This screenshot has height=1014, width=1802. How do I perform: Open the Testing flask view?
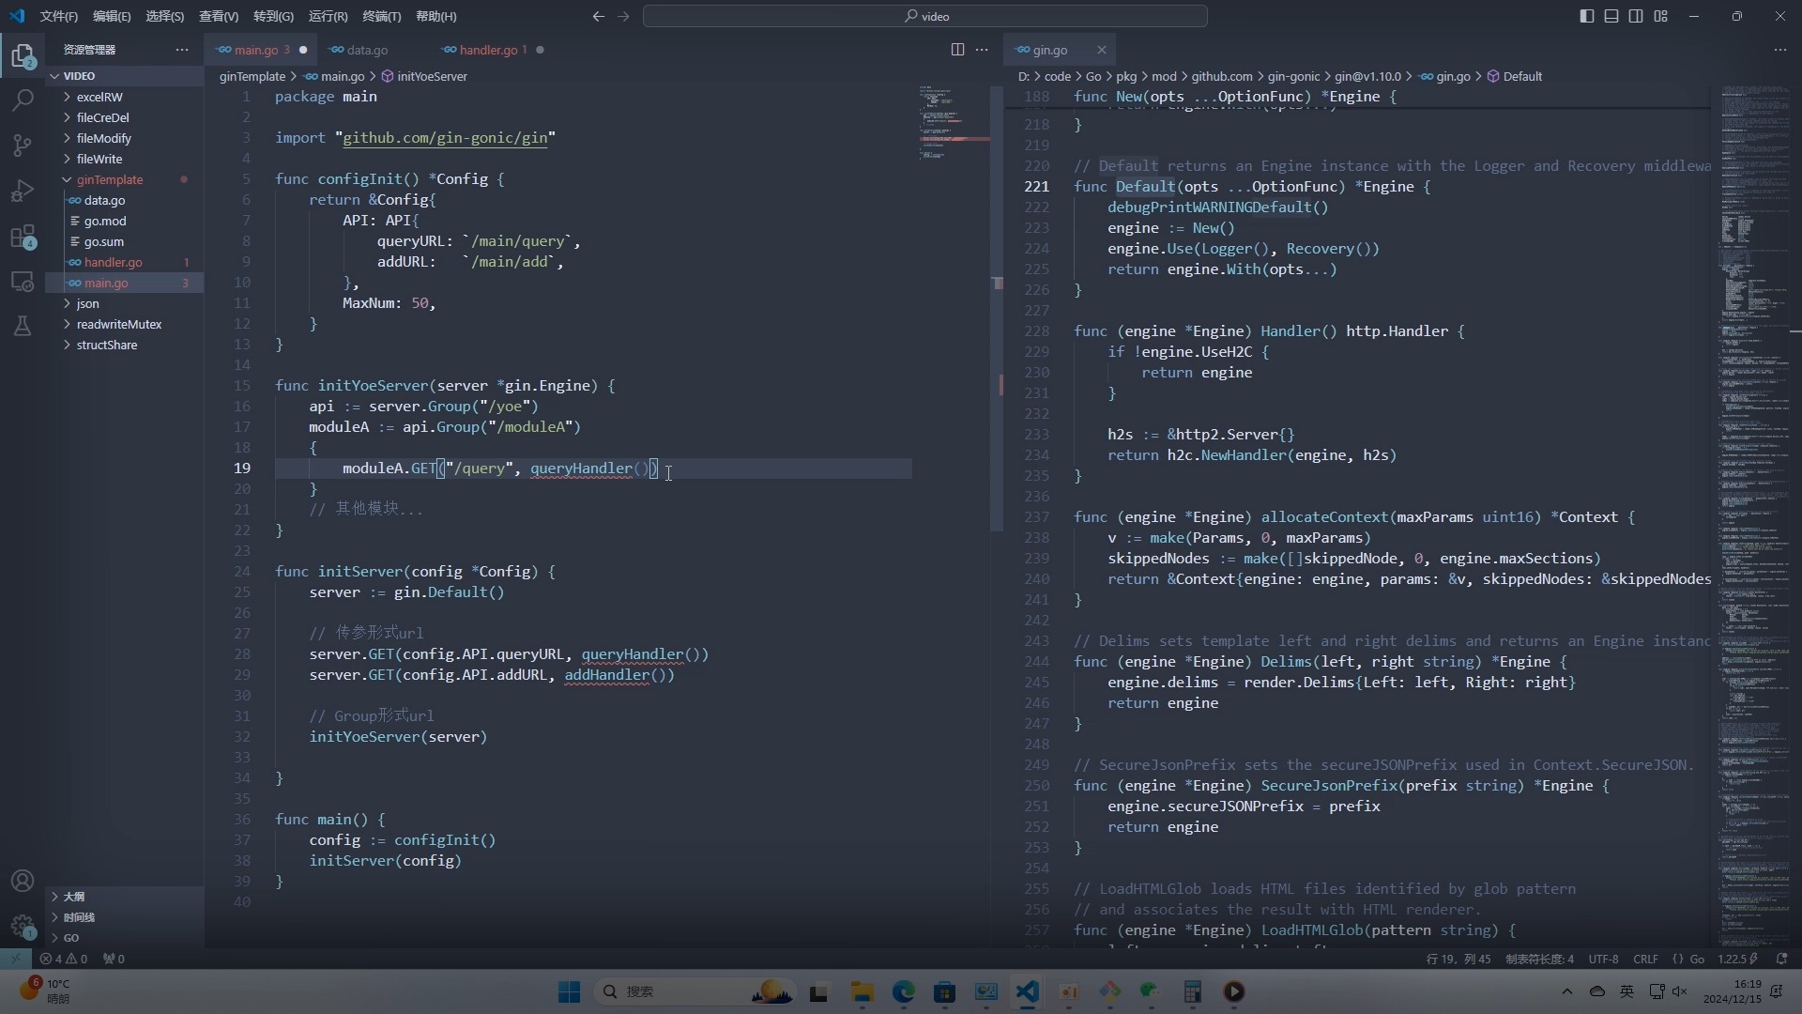[23, 326]
